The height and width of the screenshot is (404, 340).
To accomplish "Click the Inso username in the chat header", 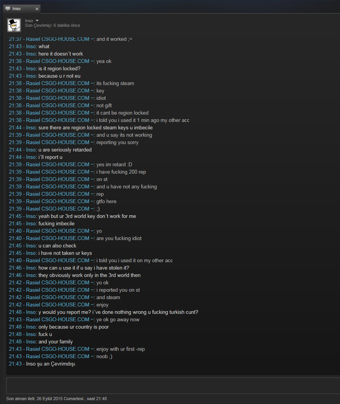I will [29, 21].
